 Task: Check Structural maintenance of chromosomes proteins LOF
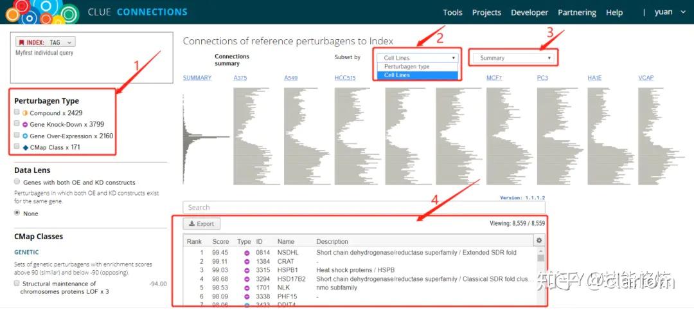pyautogui.click(x=17, y=283)
